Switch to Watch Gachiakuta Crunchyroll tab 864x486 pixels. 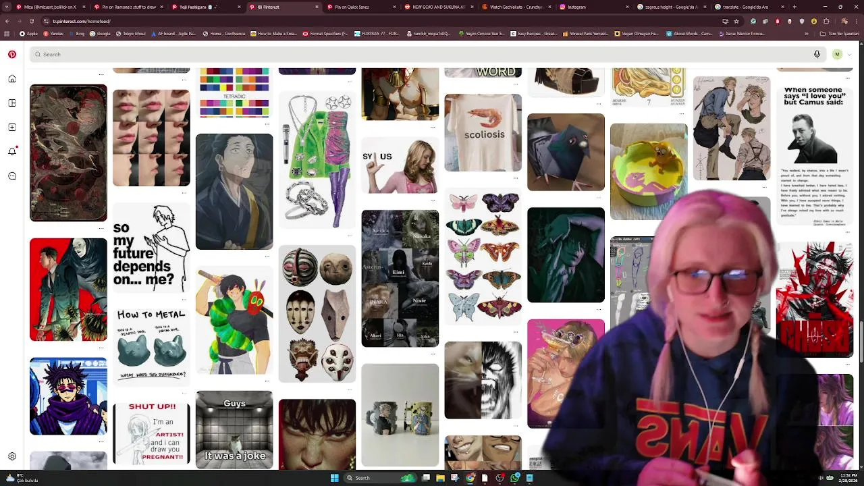(x=516, y=7)
